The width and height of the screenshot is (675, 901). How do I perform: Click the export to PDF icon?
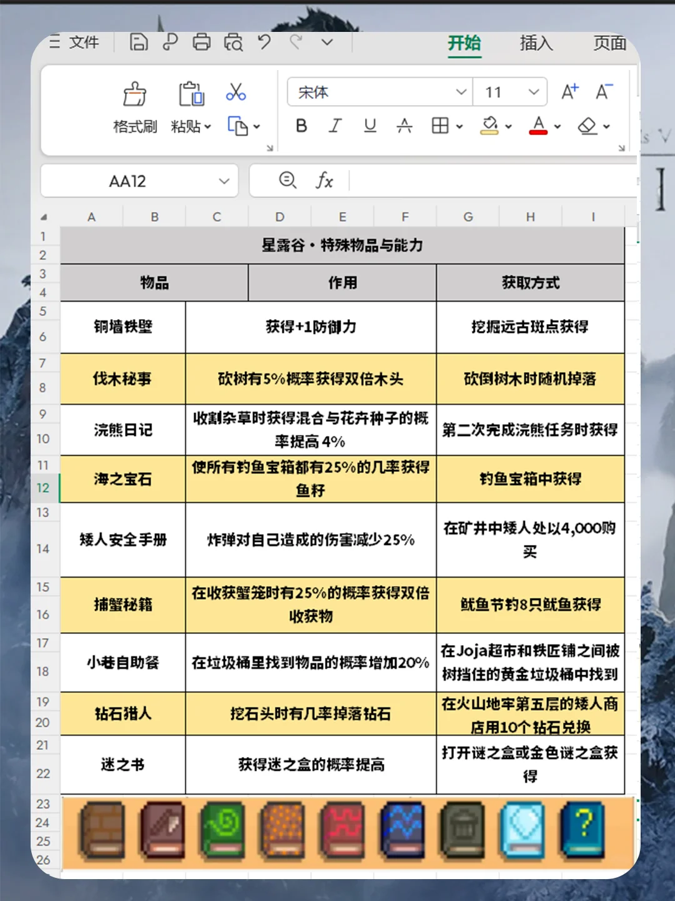pyautogui.click(x=170, y=42)
